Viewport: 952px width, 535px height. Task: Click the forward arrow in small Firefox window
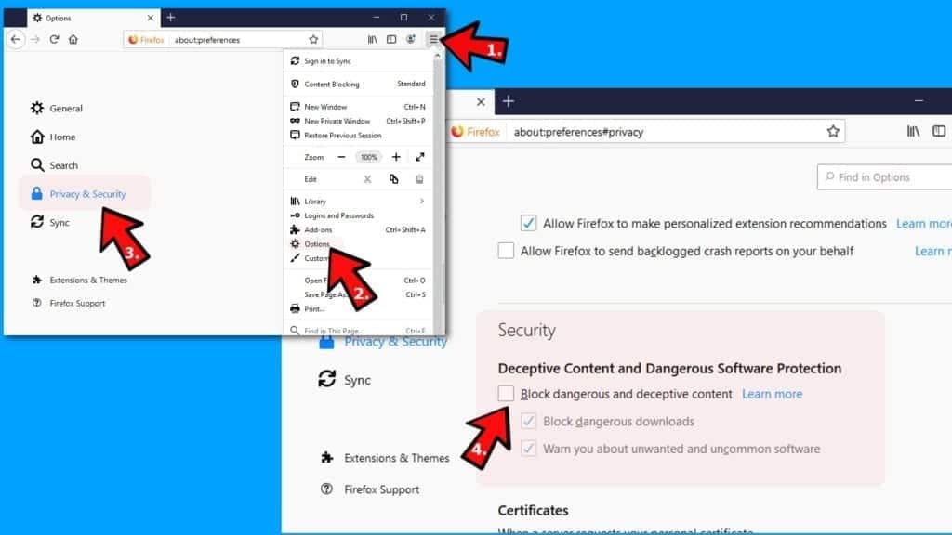tap(35, 39)
